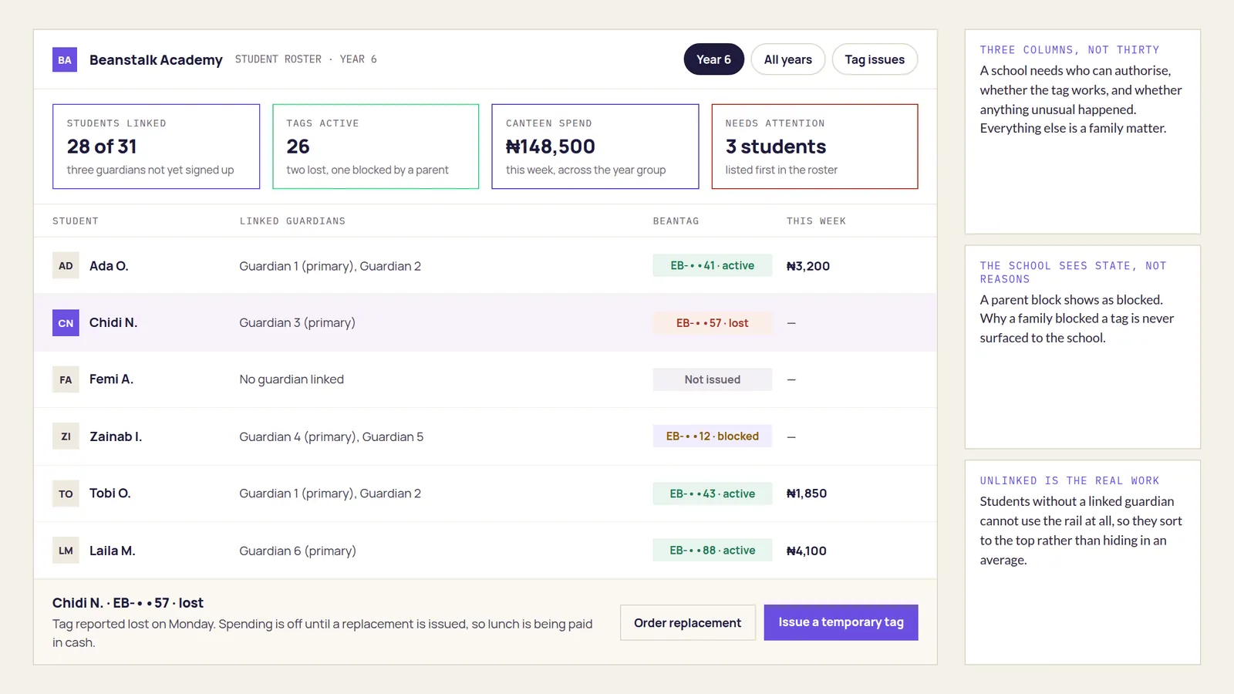
Task: Click Issue a temporary tag button
Action: point(841,622)
